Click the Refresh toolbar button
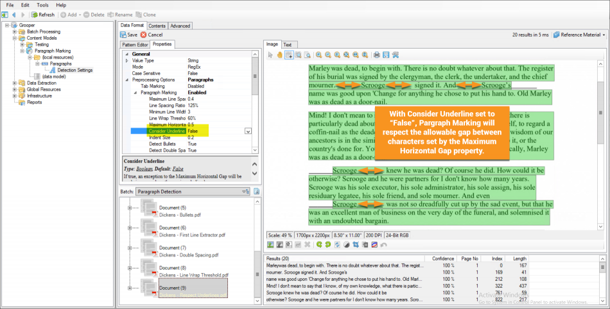 pyautogui.click(x=42, y=14)
